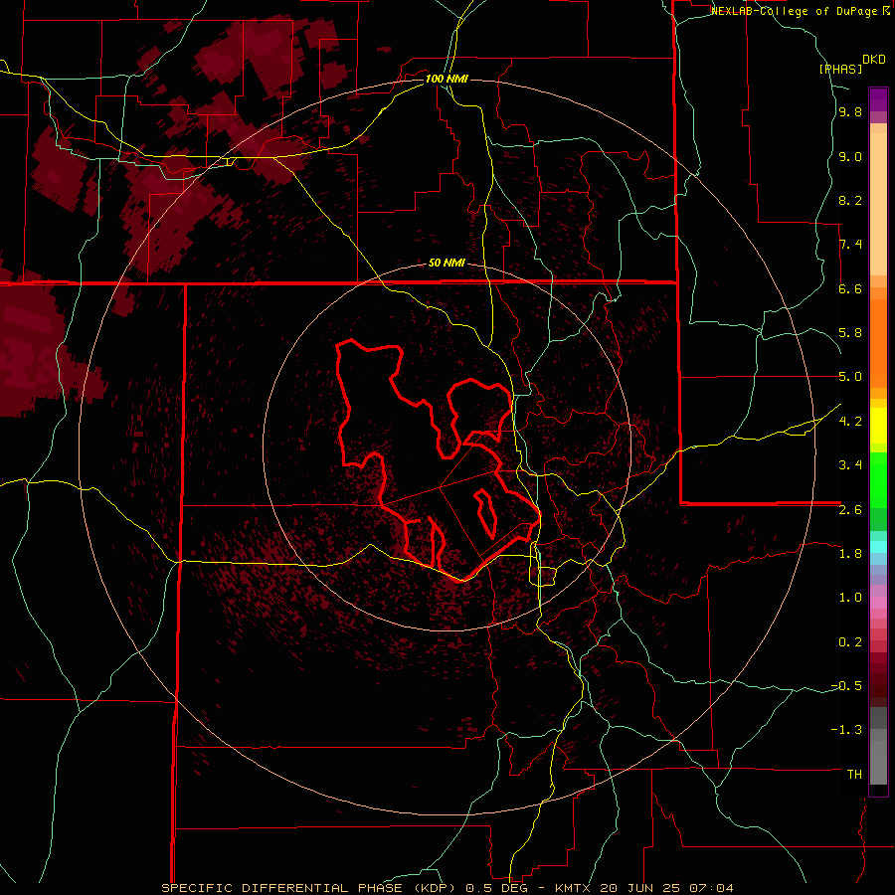Image resolution: width=895 pixels, height=895 pixels.
Task: Click the 'NEXLAB-College of DuPage' header text
Action: [x=796, y=11]
